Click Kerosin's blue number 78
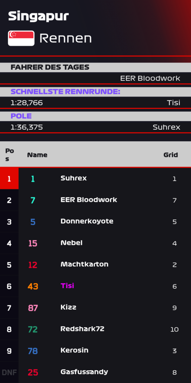 pos(33,351)
